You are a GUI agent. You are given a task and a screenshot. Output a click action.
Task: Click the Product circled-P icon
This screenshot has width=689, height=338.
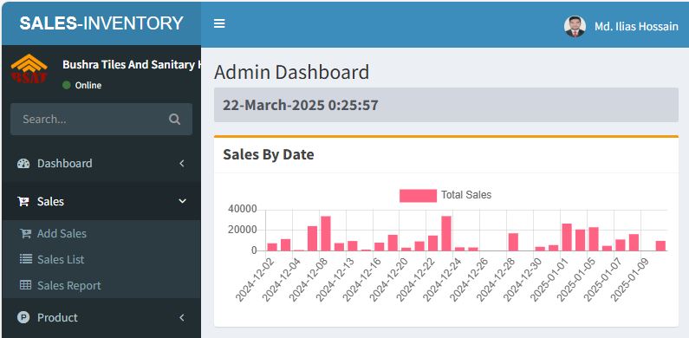tap(23, 317)
